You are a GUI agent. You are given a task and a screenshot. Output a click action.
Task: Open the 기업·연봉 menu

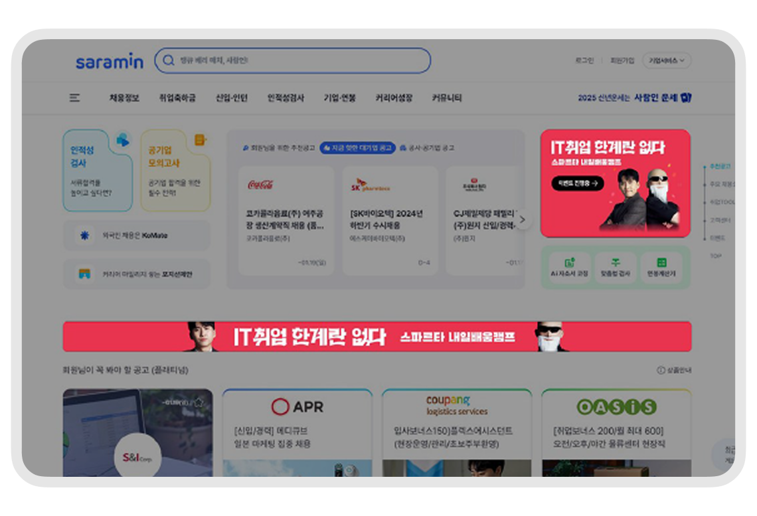(339, 98)
